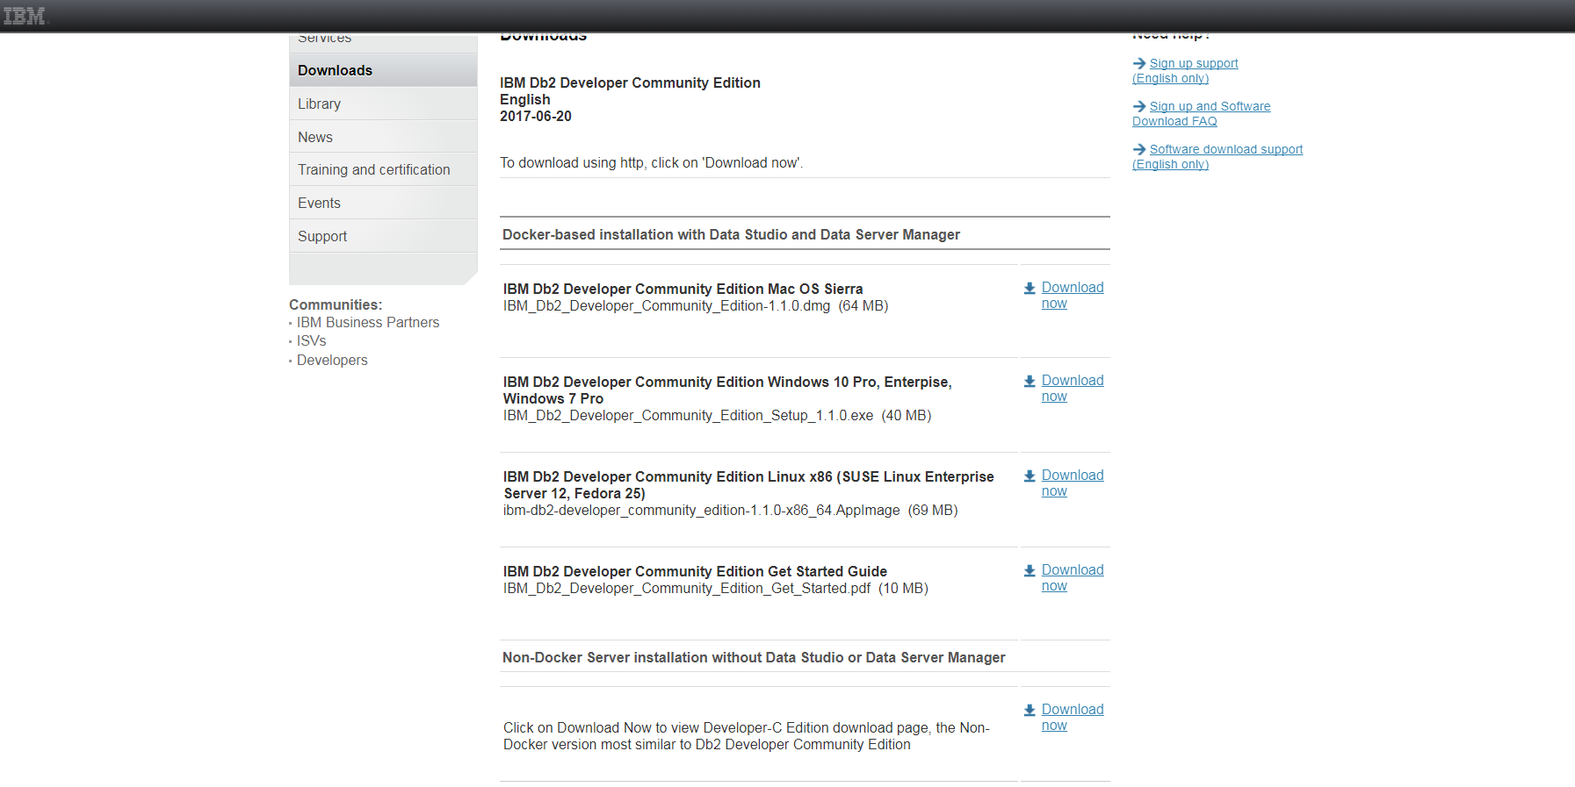Download now the Mac OS Sierra dmg
Viewport: 1575px width, 787px height.
[x=1073, y=296]
